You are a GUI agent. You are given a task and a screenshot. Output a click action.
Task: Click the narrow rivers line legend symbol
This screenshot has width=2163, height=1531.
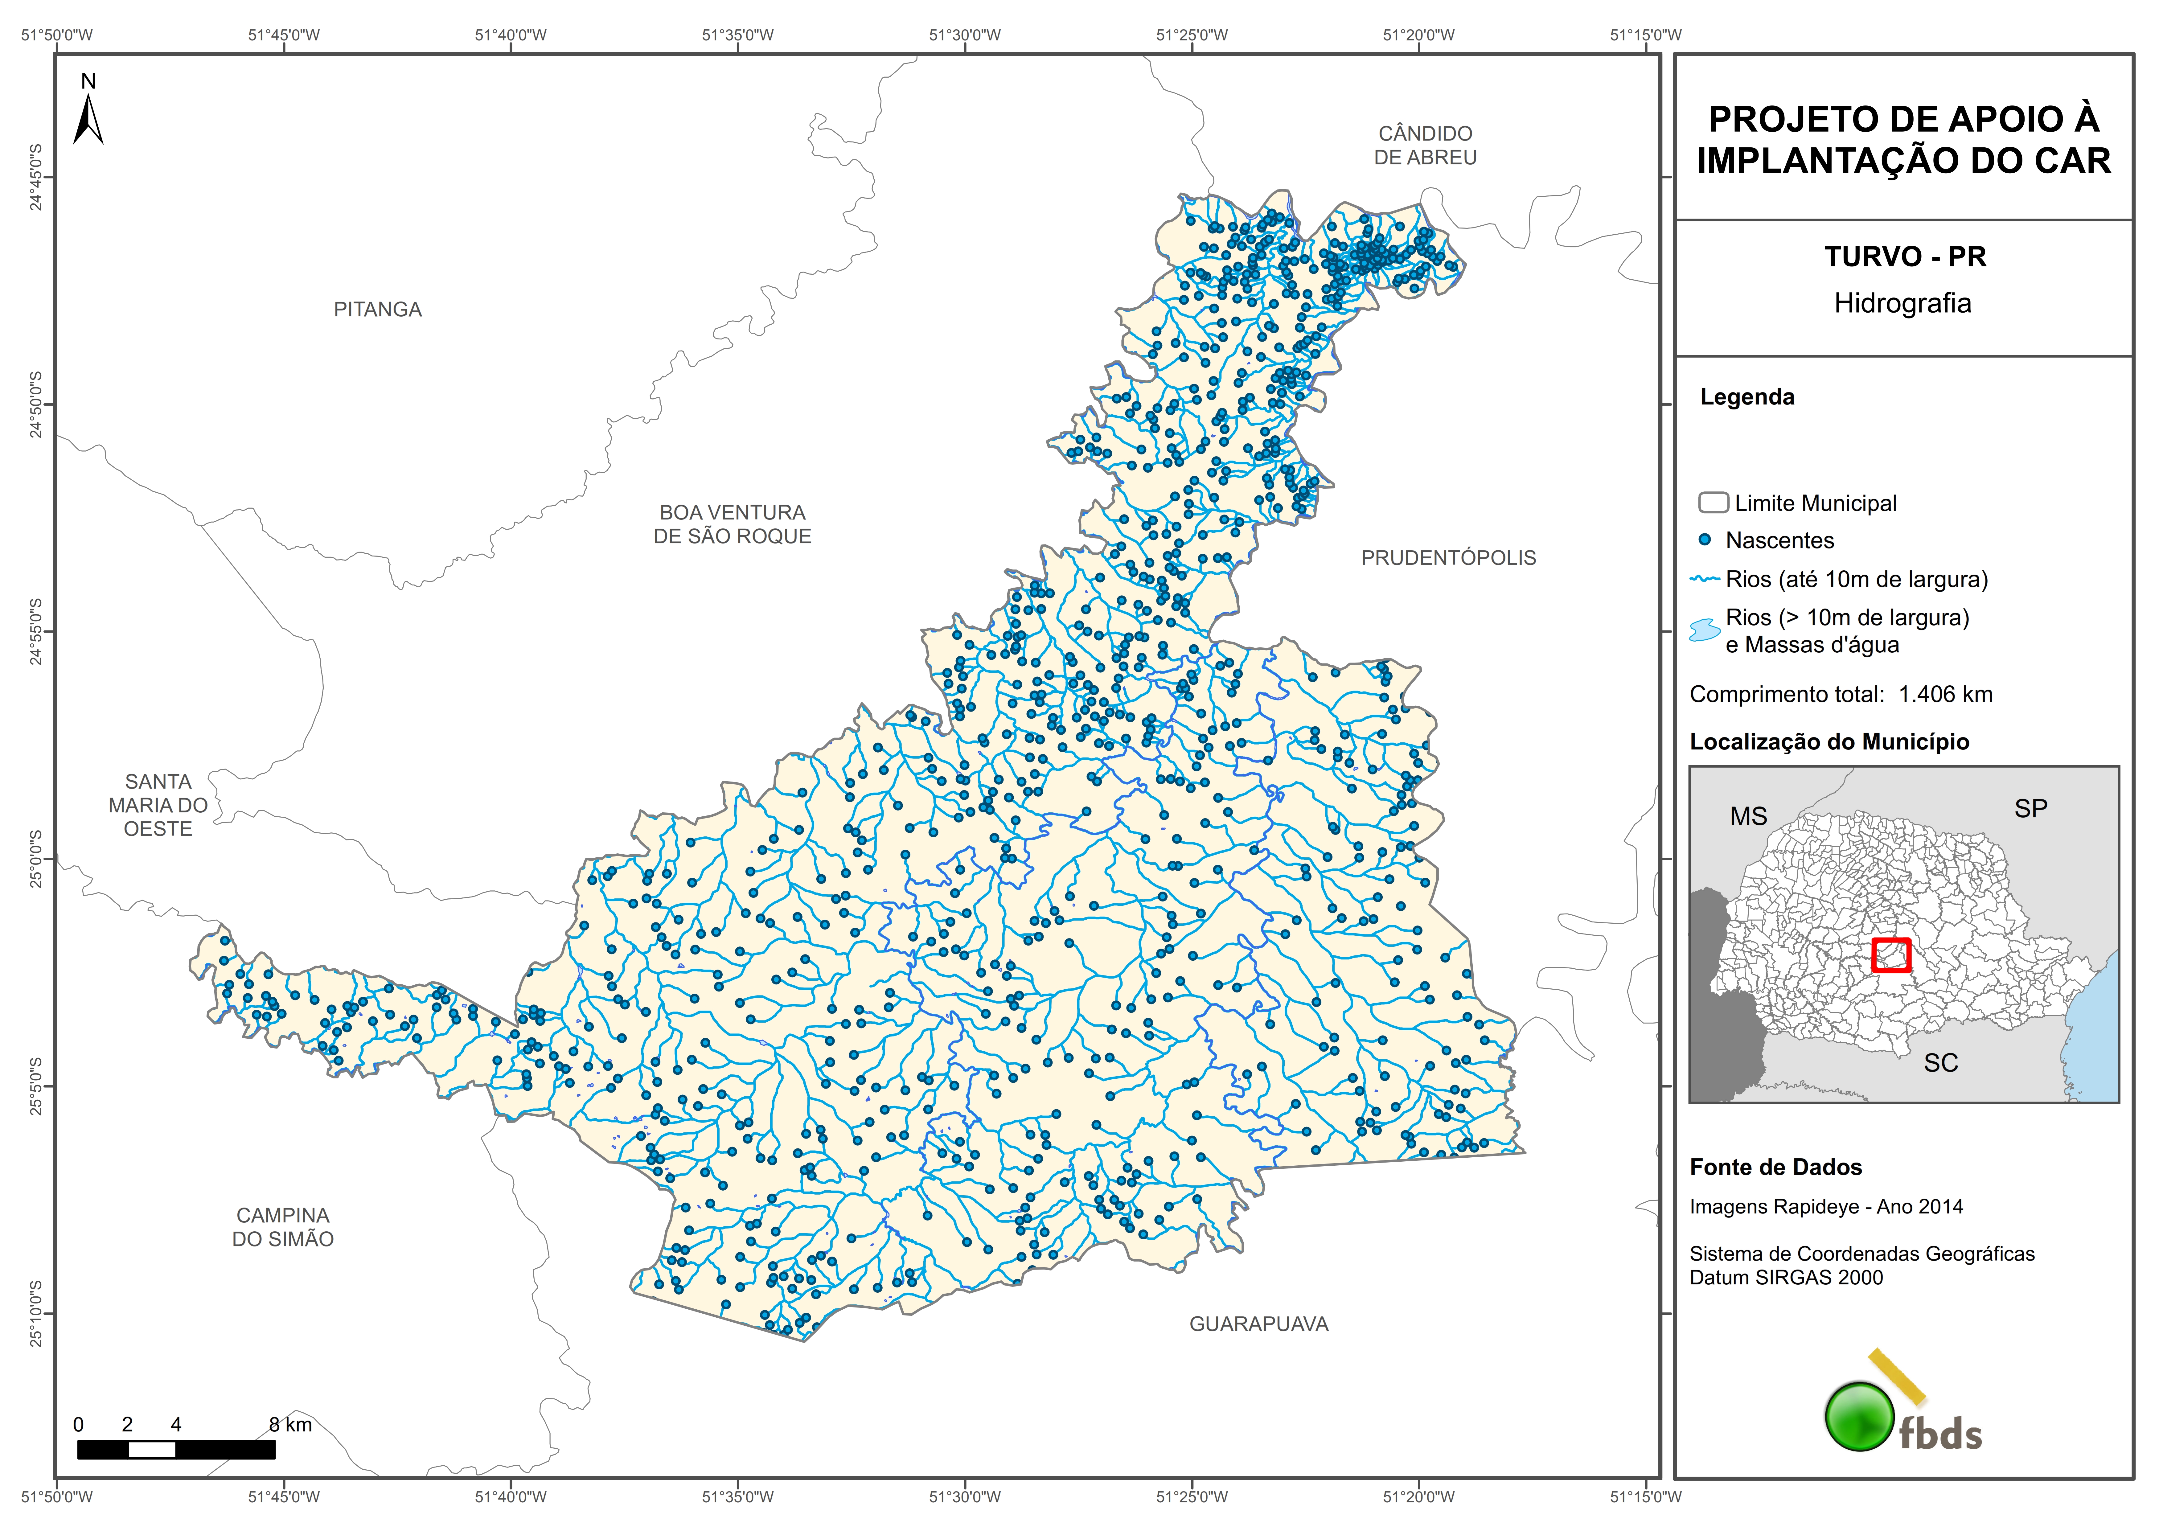click(1705, 579)
